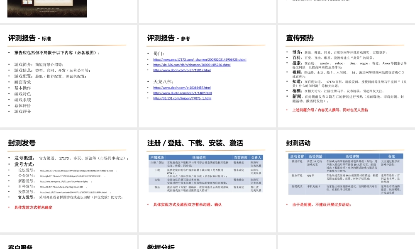This screenshot has width=415, height=249.
Task: Click the 游戏配置 bullet line
Action: pos(50,76)
